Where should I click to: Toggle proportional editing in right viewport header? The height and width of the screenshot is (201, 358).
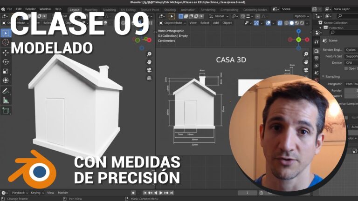tap(257, 16)
